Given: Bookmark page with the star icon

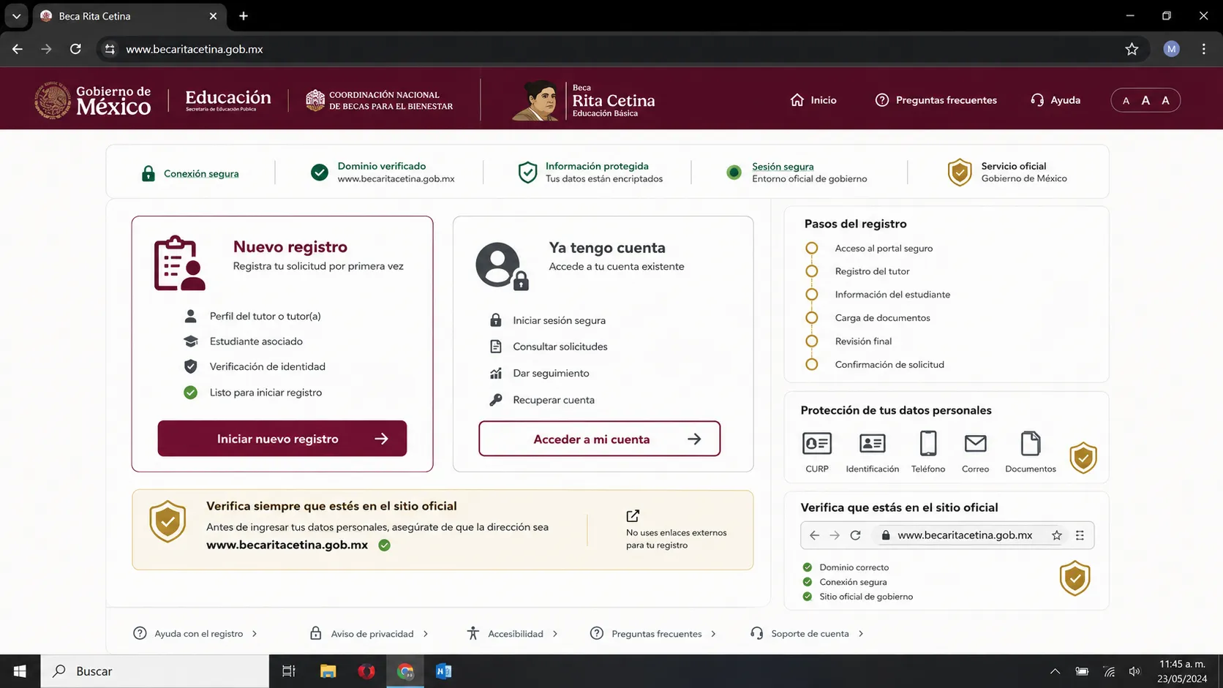Looking at the screenshot, I should [1132, 49].
